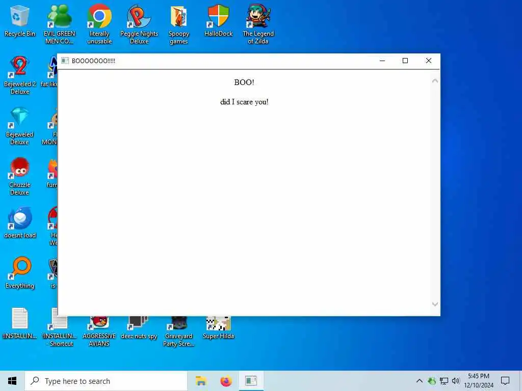Open the Recycle Bin desktop icon
522x391 pixels.
click(20, 20)
